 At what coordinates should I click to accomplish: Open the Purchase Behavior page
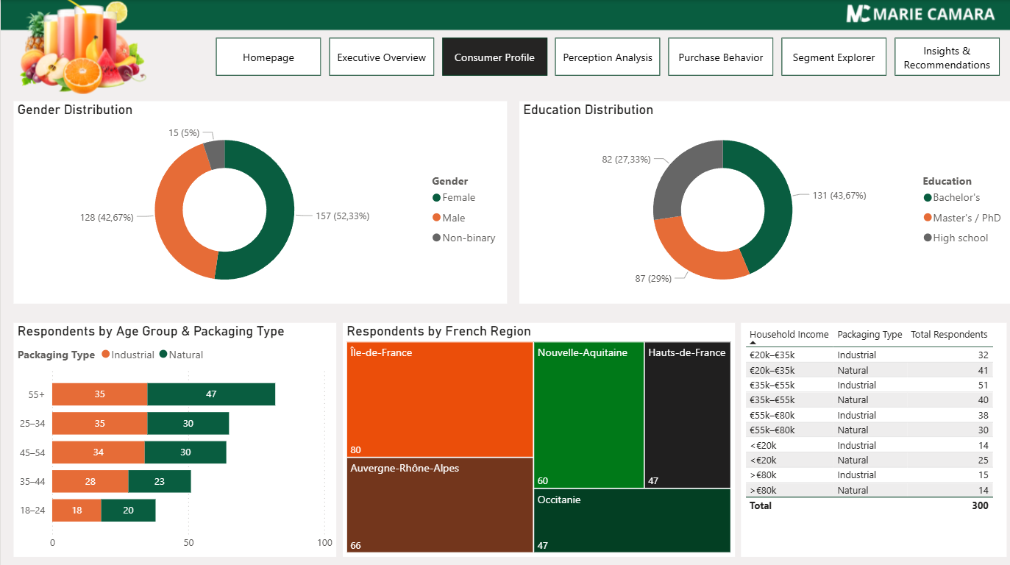pyautogui.click(x=720, y=57)
